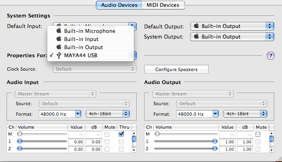Viewport: 282px width, 162px height.
Task: Toggle Mute checkbox for input channel 1
Action: coord(107,142)
